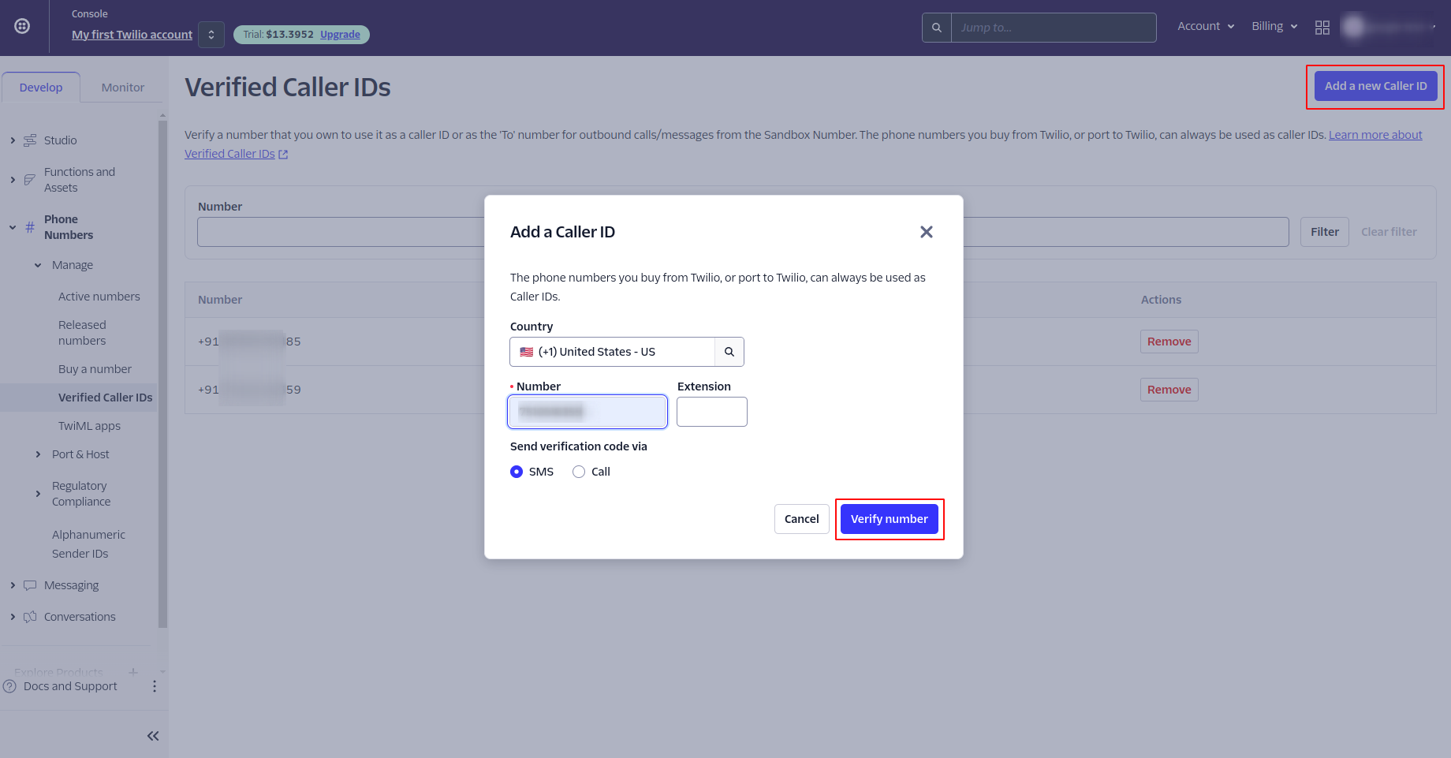Open the Docs and Support kebab menu
The image size is (1451, 758).
point(155,686)
